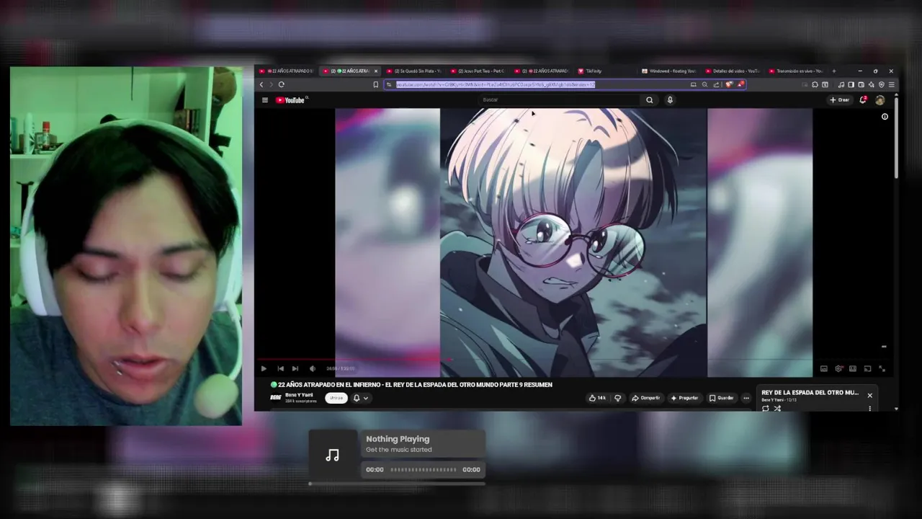Bookmark the page with the bookmark icon
922x519 pixels.
375,84
